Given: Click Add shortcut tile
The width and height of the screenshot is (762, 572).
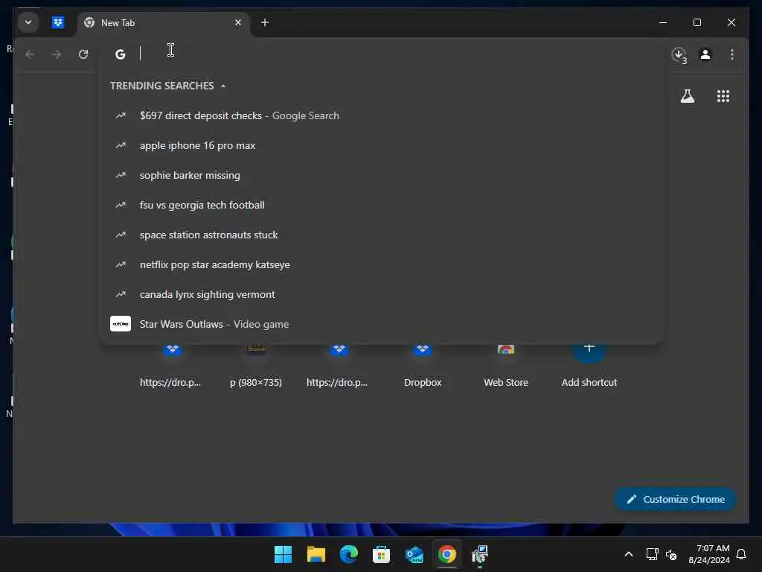Looking at the screenshot, I should click(x=589, y=366).
